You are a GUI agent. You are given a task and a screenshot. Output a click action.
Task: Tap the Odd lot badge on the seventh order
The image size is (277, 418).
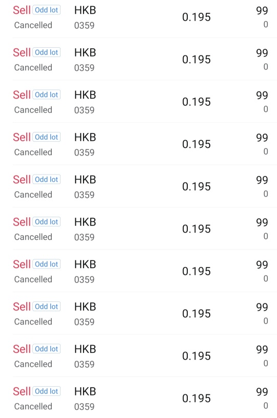click(x=47, y=264)
